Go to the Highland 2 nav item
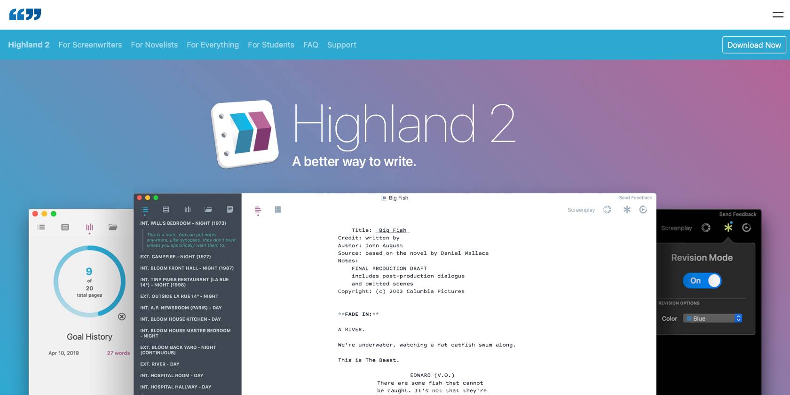Viewport: 790px width, 395px height. (29, 45)
